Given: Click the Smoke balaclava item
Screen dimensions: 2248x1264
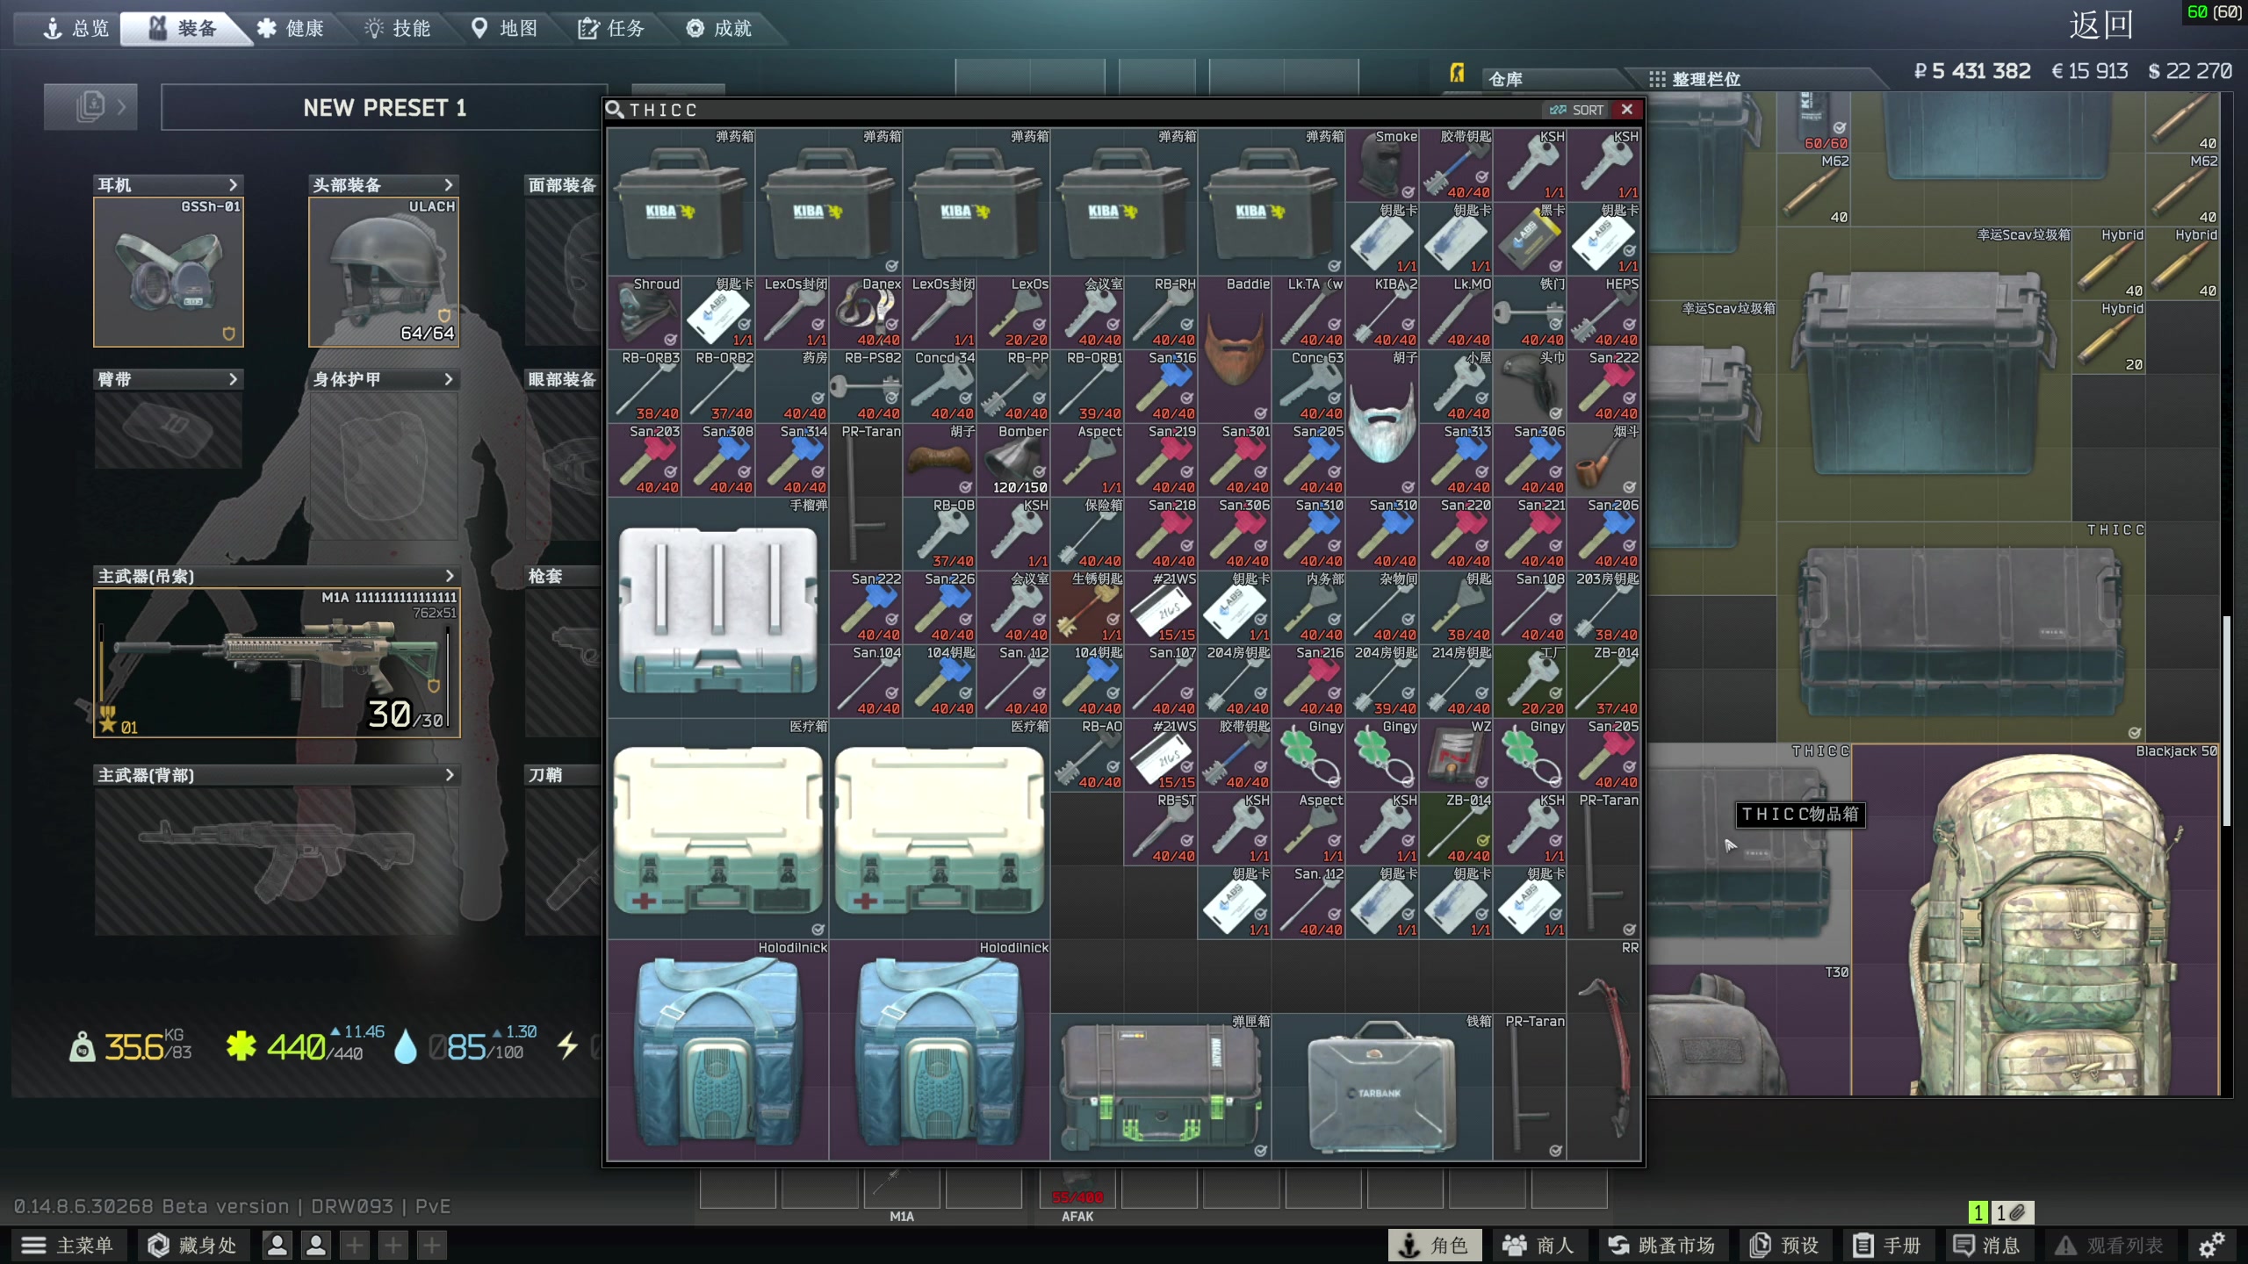Looking at the screenshot, I should pyautogui.click(x=1382, y=165).
